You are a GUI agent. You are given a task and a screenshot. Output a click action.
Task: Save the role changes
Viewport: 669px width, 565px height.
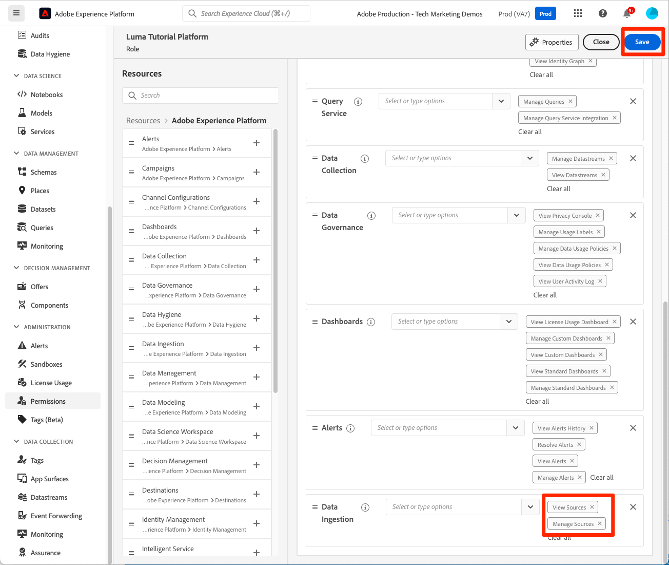tap(642, 42)
